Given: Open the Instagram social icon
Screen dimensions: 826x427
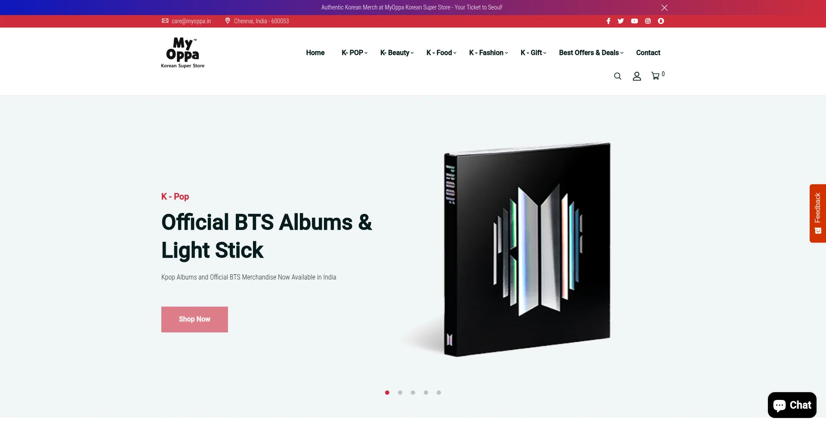Looking at the screenshot, I should pos(648,21).
